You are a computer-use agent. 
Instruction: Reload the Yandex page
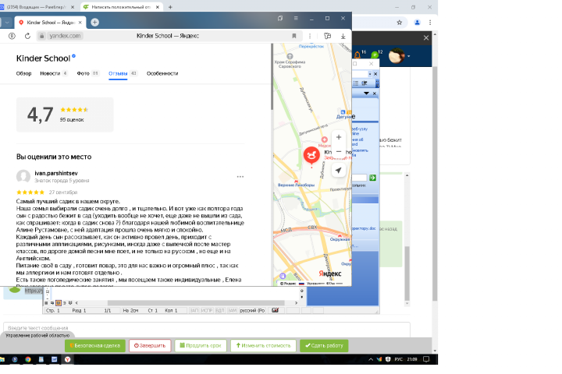27,36
